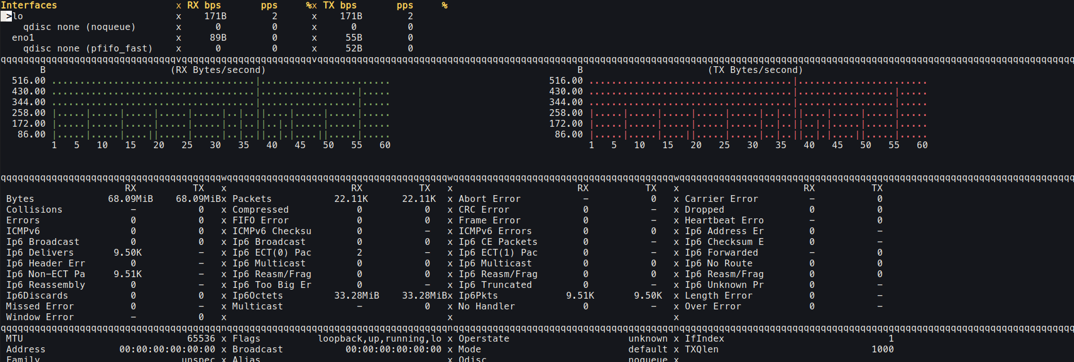Click the 'IfIndex' detail label
1074x362 pixels.
(x=705, y=339)
